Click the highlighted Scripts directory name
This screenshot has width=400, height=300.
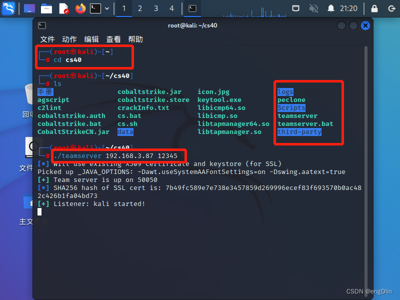(x=291, y=108)
